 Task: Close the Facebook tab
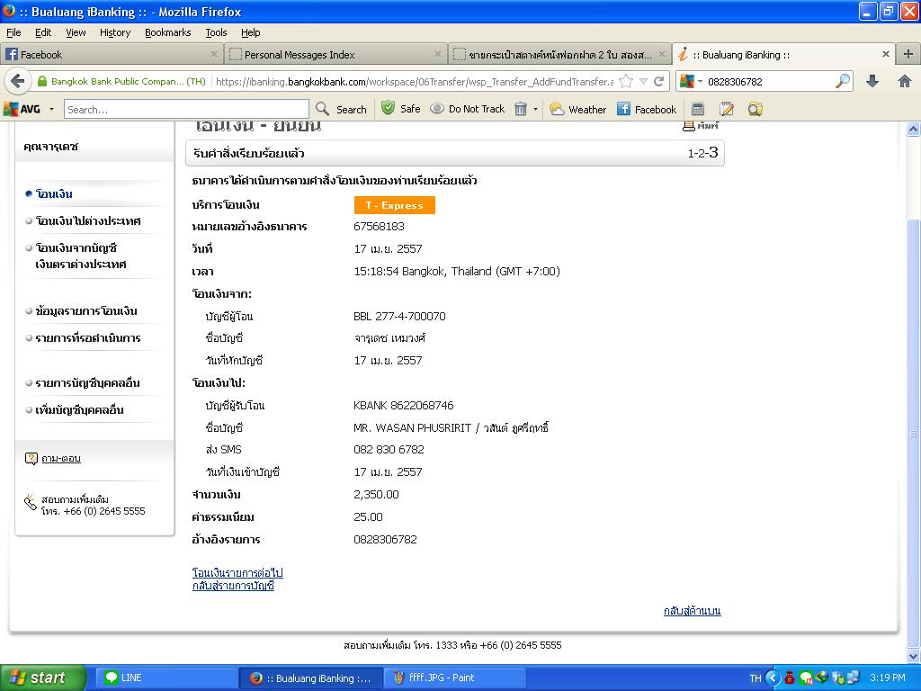[x=214, y=54]
